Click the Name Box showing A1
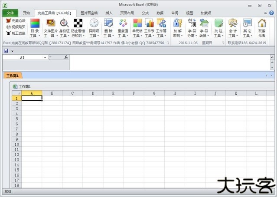Viewport: 277px width, 197px height. (23, 57)
